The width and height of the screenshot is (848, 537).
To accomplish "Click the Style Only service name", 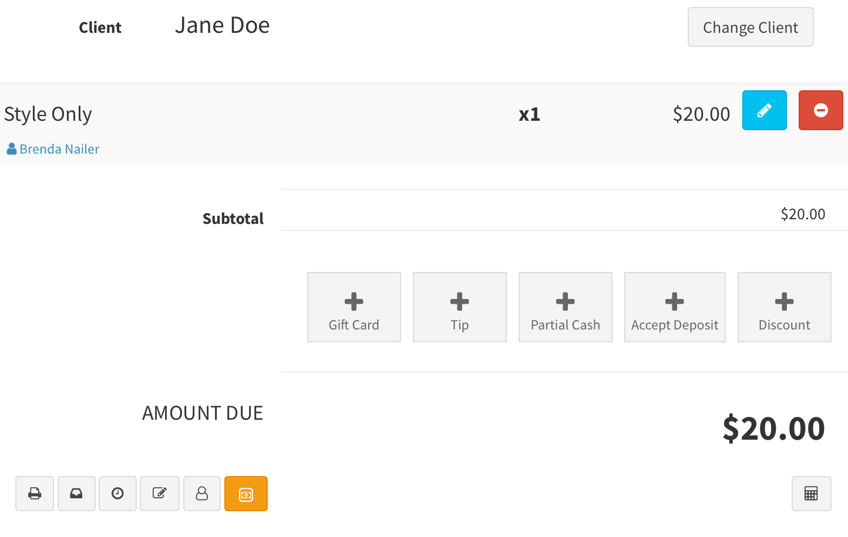I will (x=48, y=114).
